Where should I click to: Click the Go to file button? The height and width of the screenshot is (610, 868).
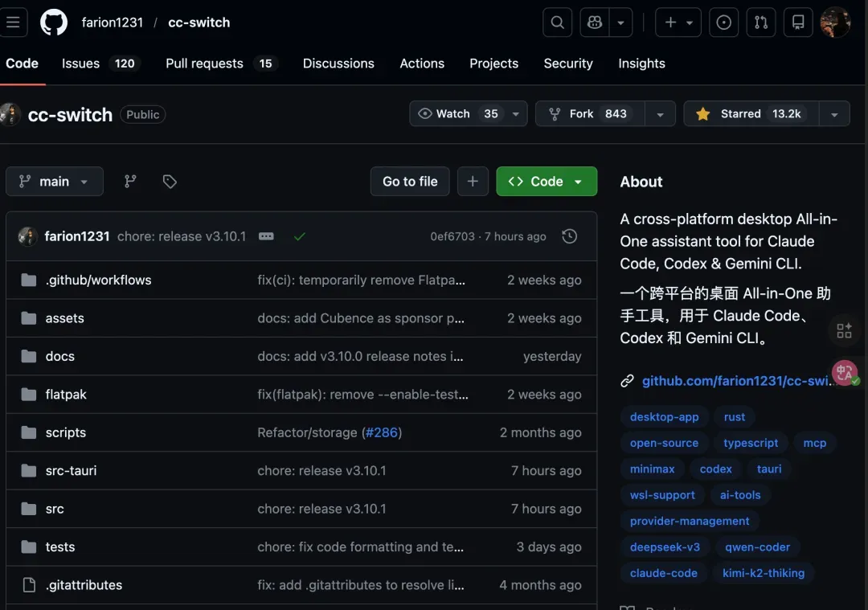coord(410,182)
